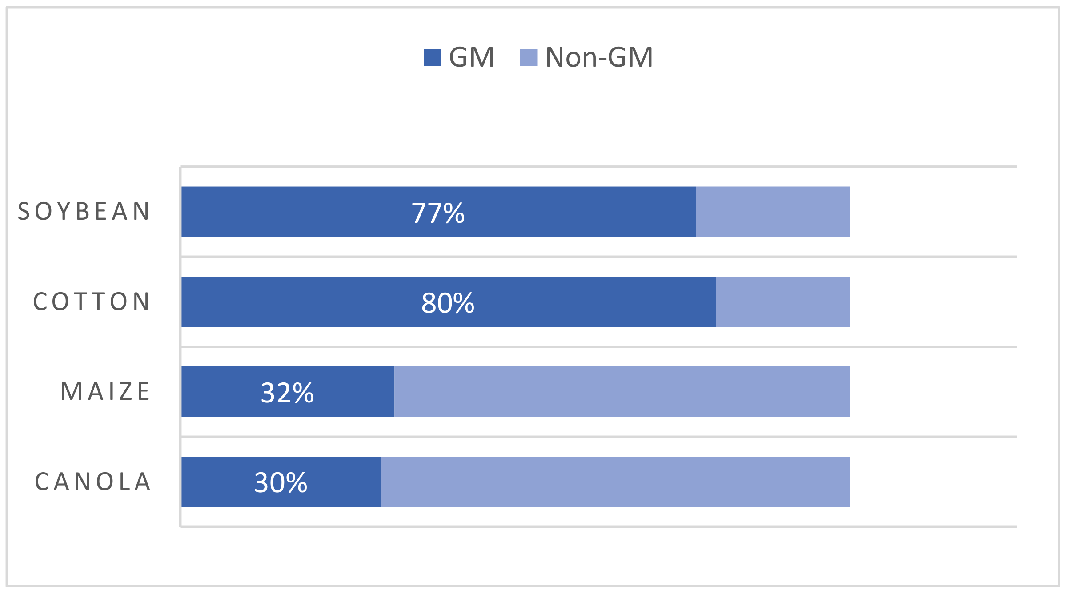Click the 30% data label
The image size is (1067, 595).
coord(281,483)
